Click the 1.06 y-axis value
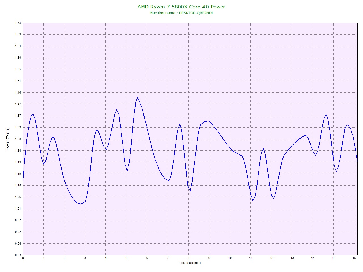The height and width of the screenshot is (272, 363). pos(18,197)
